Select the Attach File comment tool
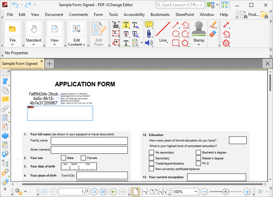Image resolution: width=273 pixels, height=197 pixels. click(x=149, y=33)
